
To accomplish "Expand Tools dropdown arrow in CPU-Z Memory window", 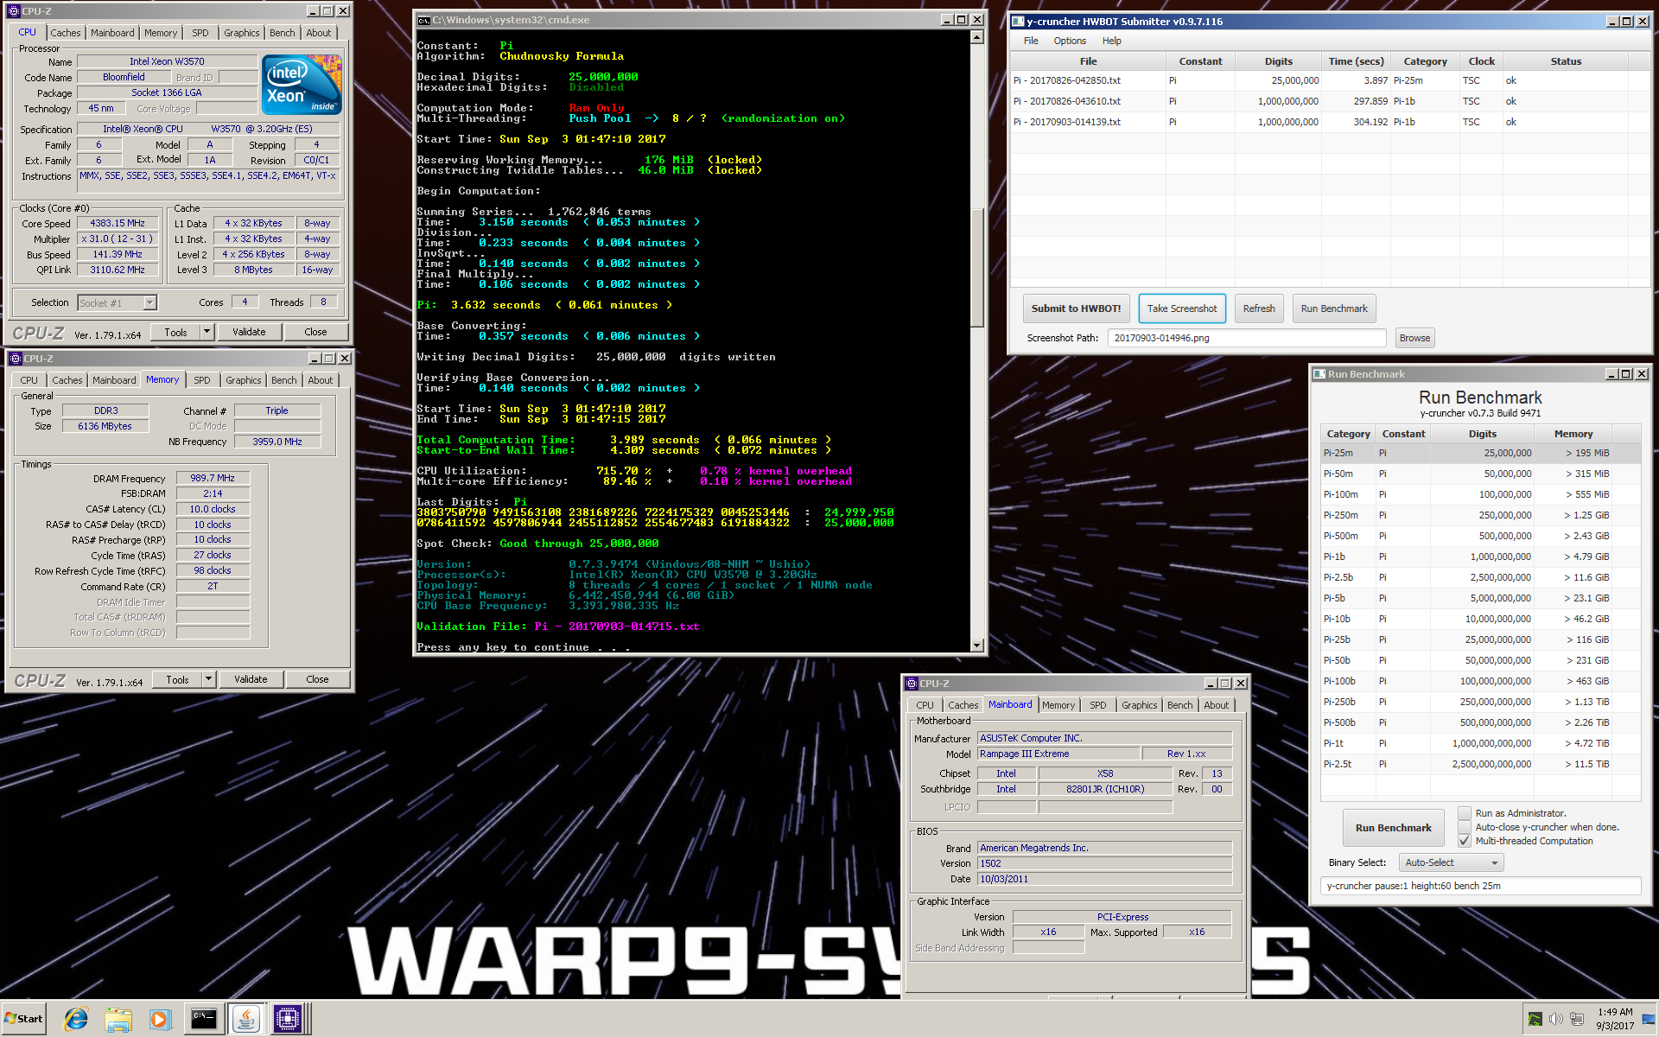I will pyautogui.click(x=208, y=679).
